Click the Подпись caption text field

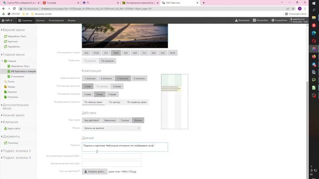[125, 147]
